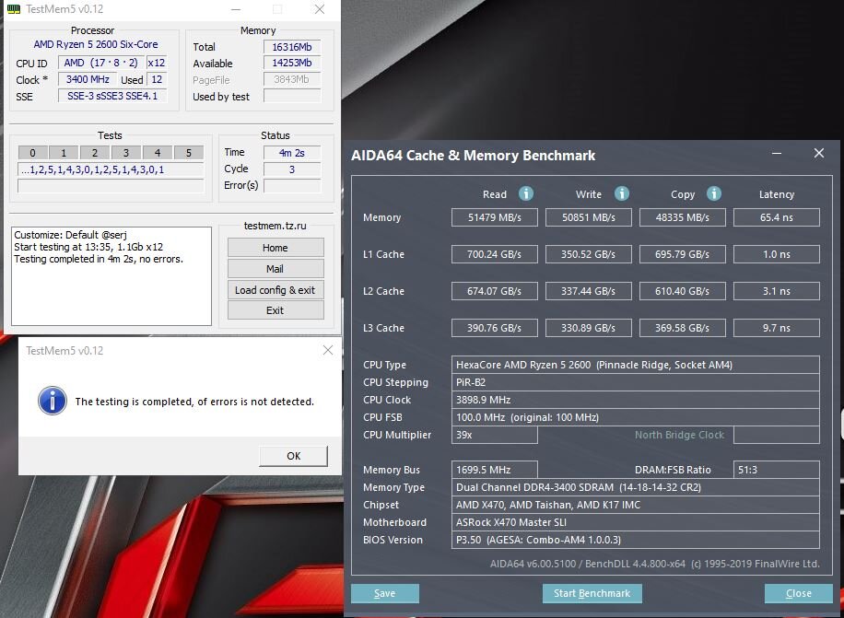
Task: Click L1 Cache Latency value 1.0 ns
Action: tap(776, 254)
